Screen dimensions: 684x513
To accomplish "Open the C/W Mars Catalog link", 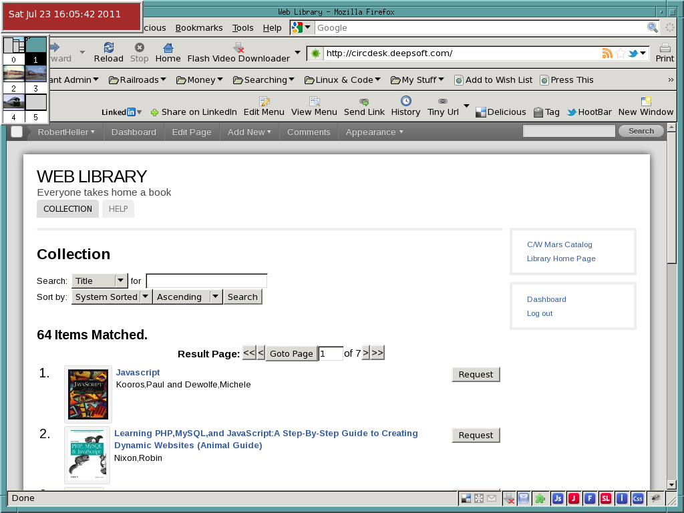I will (559, 244).
